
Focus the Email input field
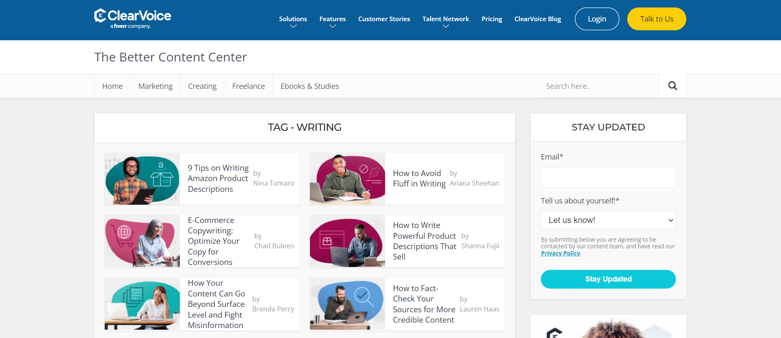tap(608, 177)
